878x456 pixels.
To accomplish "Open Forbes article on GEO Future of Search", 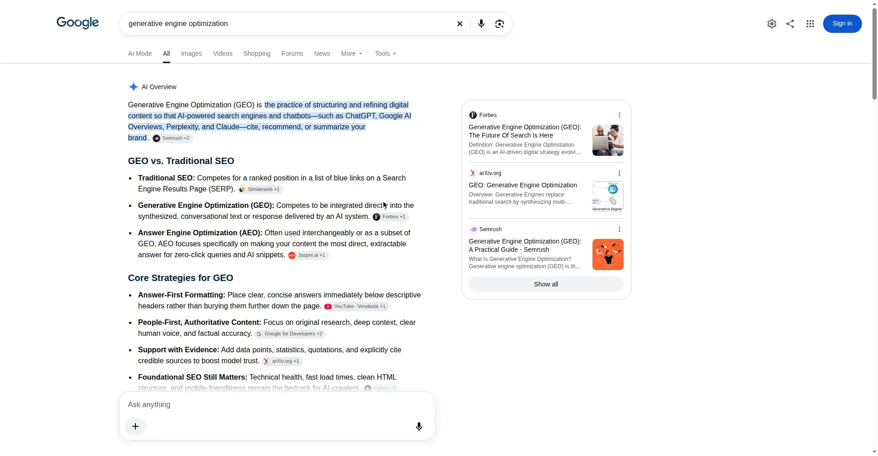I will point(525,131).
